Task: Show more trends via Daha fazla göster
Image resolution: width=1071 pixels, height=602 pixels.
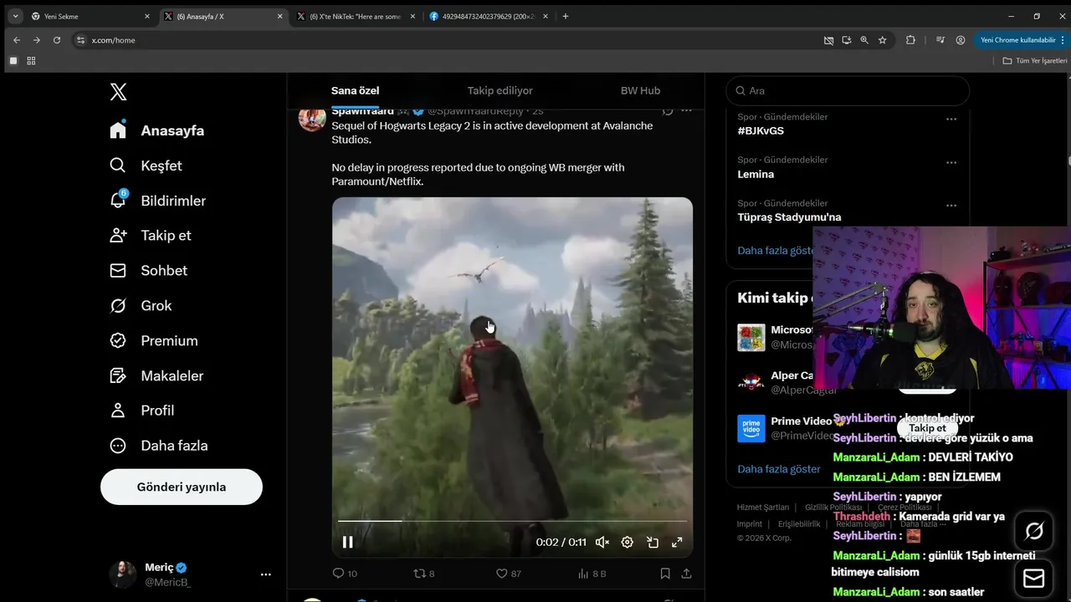Action: click(776, 250)
